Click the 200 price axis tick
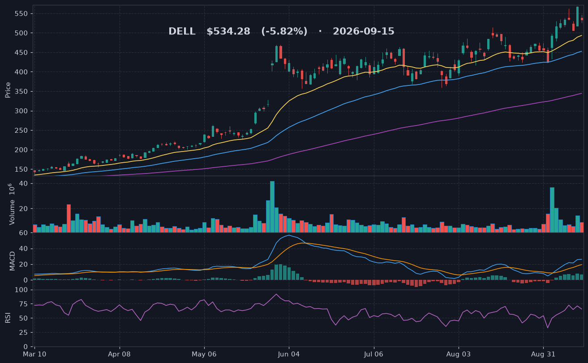 coord(22,150)
